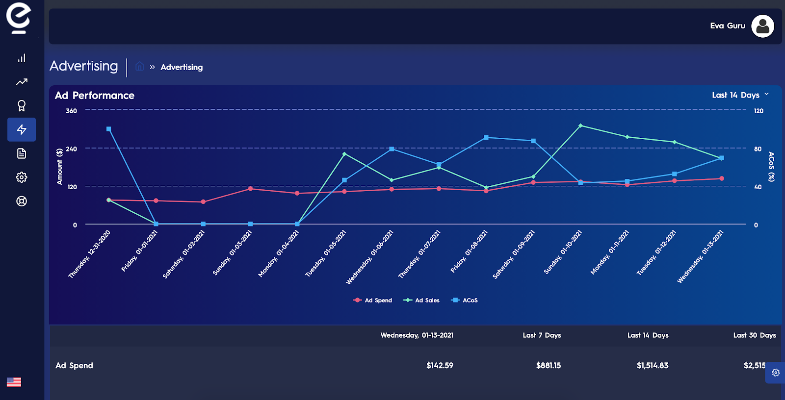785x400 pixels.
Task: Click the Advertising page heading
Action: [84, 66]
